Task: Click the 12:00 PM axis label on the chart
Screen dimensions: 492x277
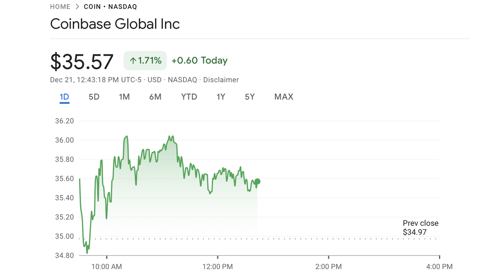Action: [x=218, y=266]
